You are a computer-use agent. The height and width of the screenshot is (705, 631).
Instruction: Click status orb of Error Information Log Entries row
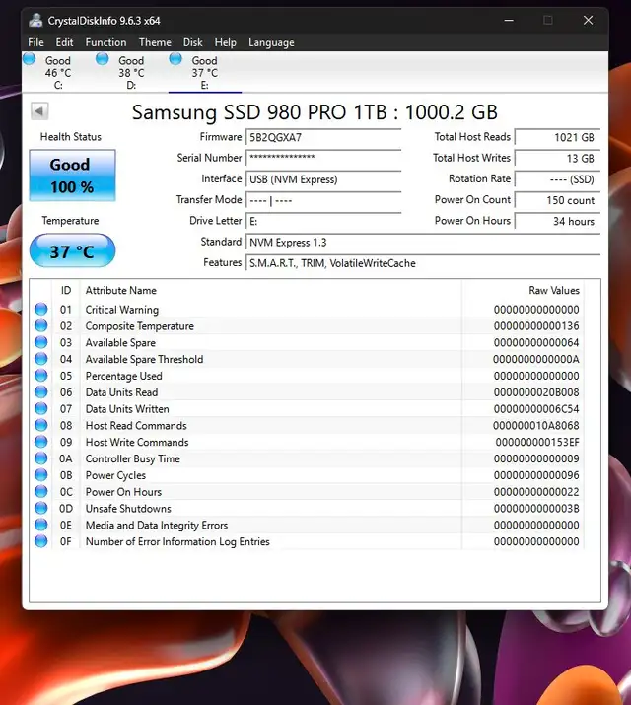click(40, 541)
